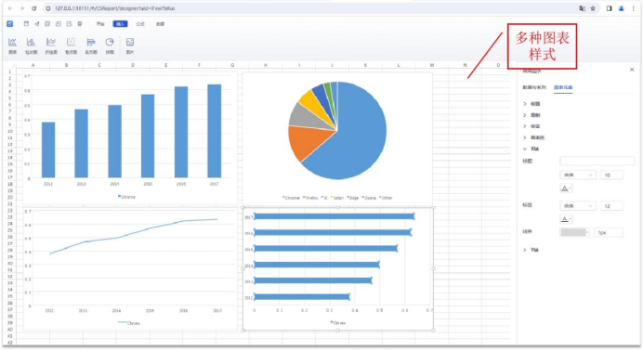Insert a pie chart from the ribbon

(110, 45)
